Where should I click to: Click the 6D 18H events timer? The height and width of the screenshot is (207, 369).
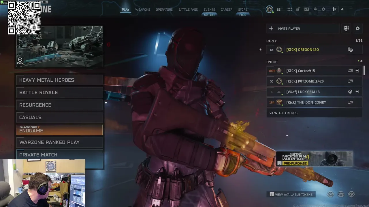209,15
